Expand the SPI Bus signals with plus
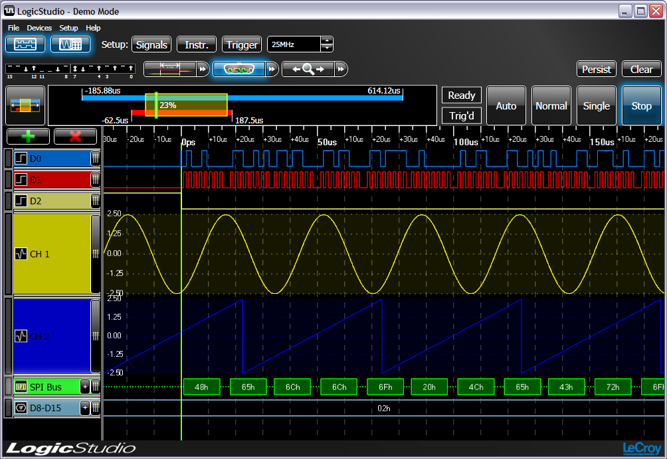This screenshot has height=459, width=667. coord(85,387)
